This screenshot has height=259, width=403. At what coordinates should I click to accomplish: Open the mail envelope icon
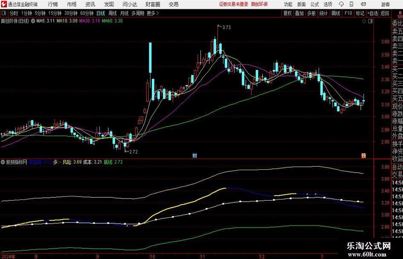[x=363, y=4]
